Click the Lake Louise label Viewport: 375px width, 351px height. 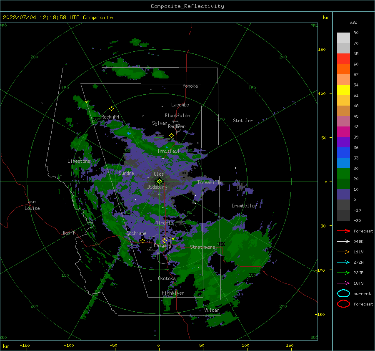pyautogui.click(x=32, y=205)
